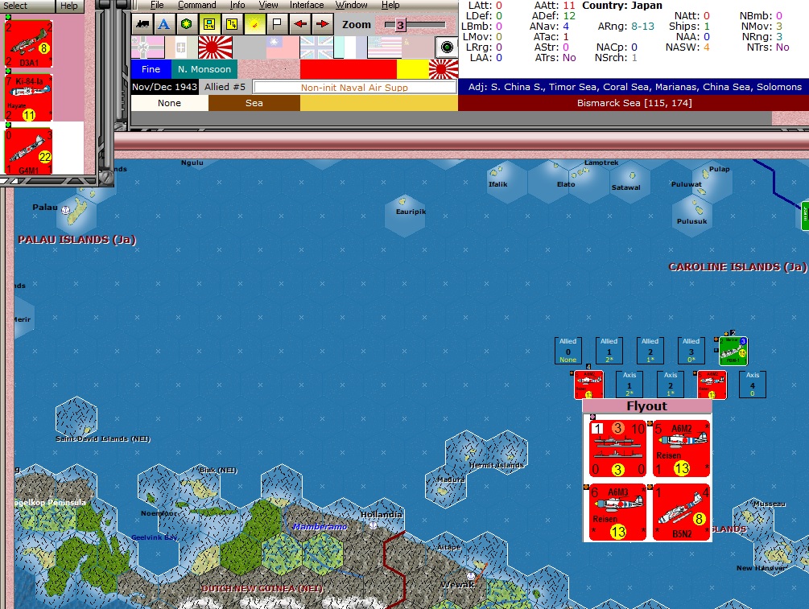
Task: Select the faded Soviet flag
Action: [x=418, y=47]
